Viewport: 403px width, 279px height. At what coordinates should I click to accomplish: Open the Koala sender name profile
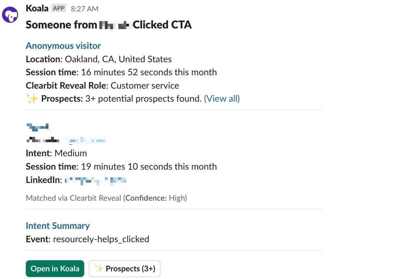37,8
